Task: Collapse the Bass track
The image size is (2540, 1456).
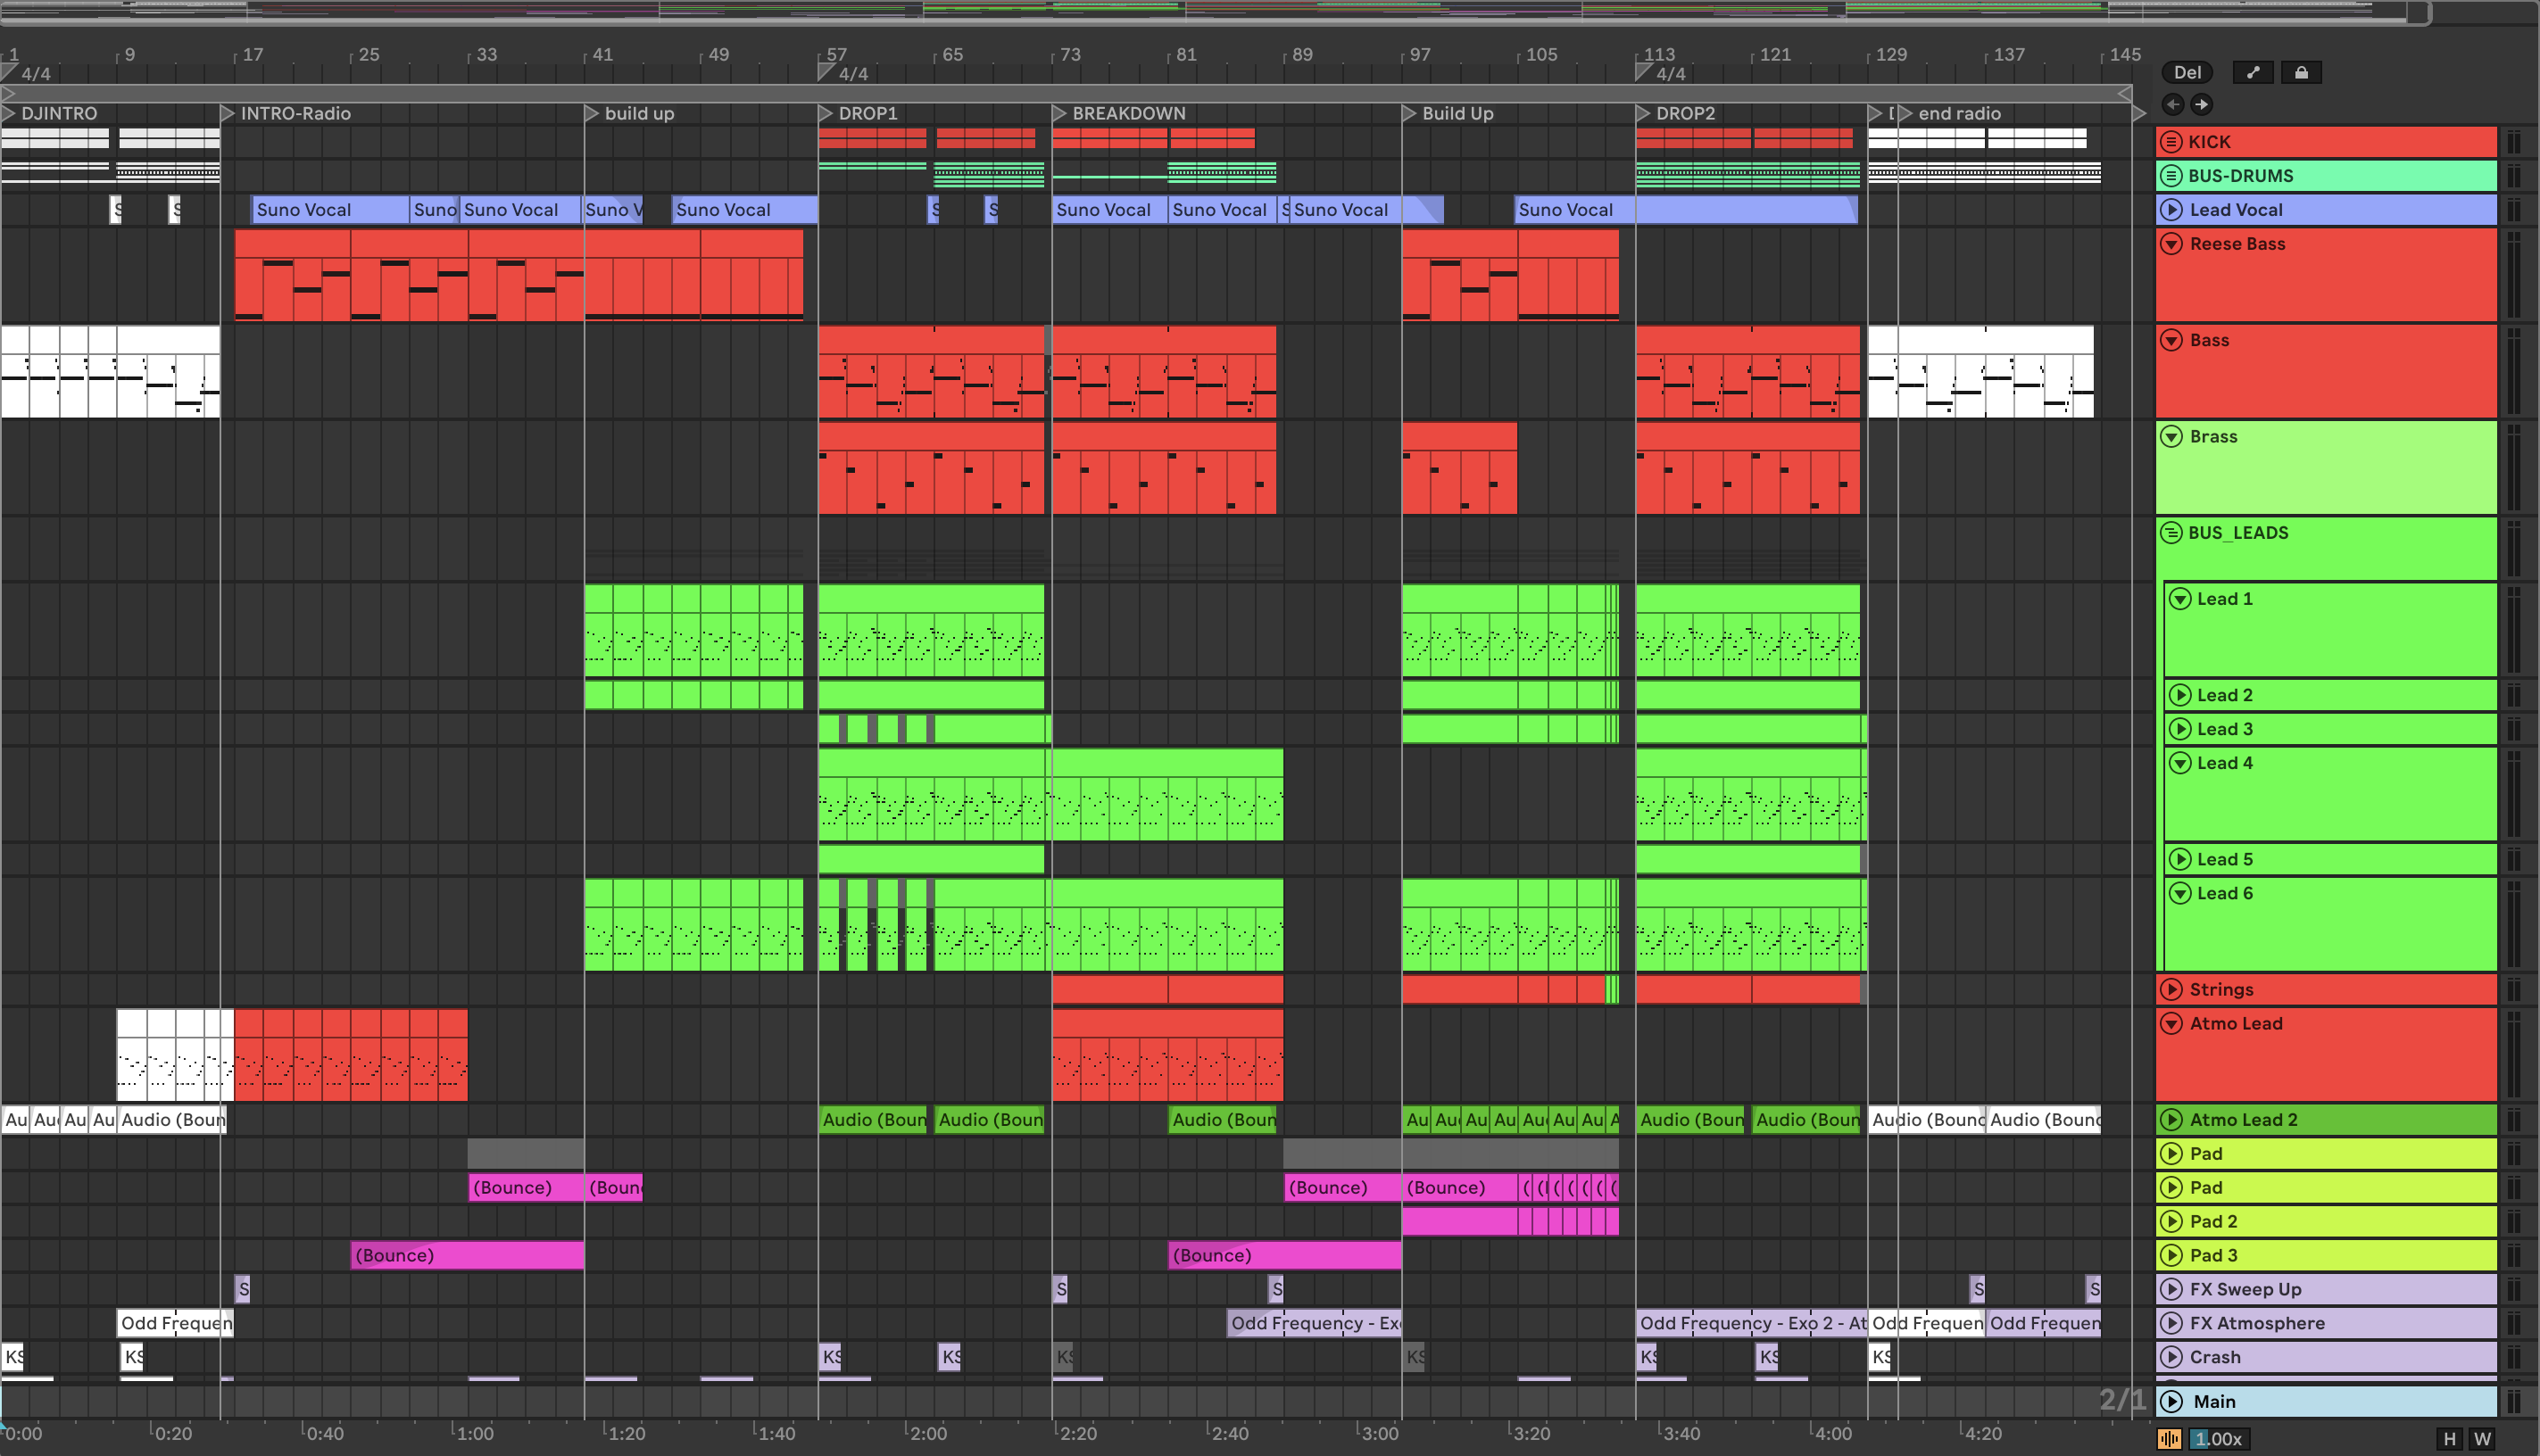Action: [x=2171, y=340]
